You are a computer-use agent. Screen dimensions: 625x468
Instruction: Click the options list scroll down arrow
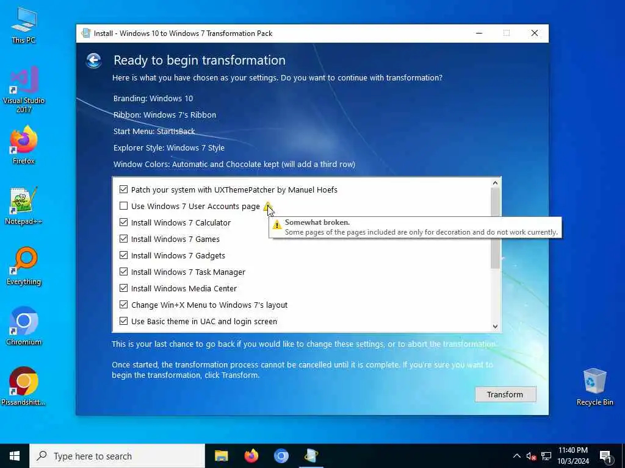coord(495,327)
